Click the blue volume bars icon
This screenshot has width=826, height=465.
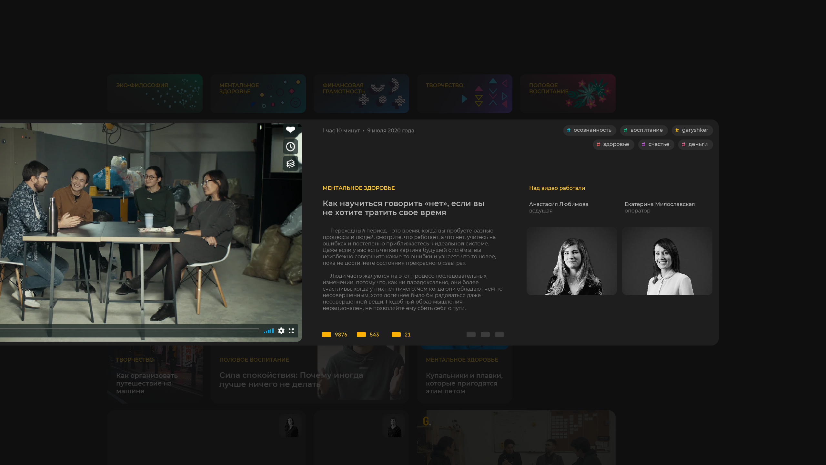pyautogui.click(x=268, y=331)
